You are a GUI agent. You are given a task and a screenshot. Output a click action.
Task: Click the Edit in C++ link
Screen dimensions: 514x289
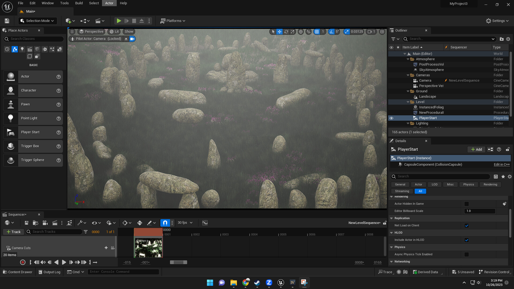point(501,165)
